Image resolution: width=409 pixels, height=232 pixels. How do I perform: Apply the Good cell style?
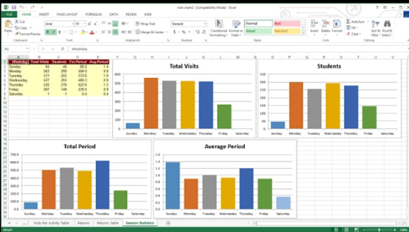pos(259,31)
